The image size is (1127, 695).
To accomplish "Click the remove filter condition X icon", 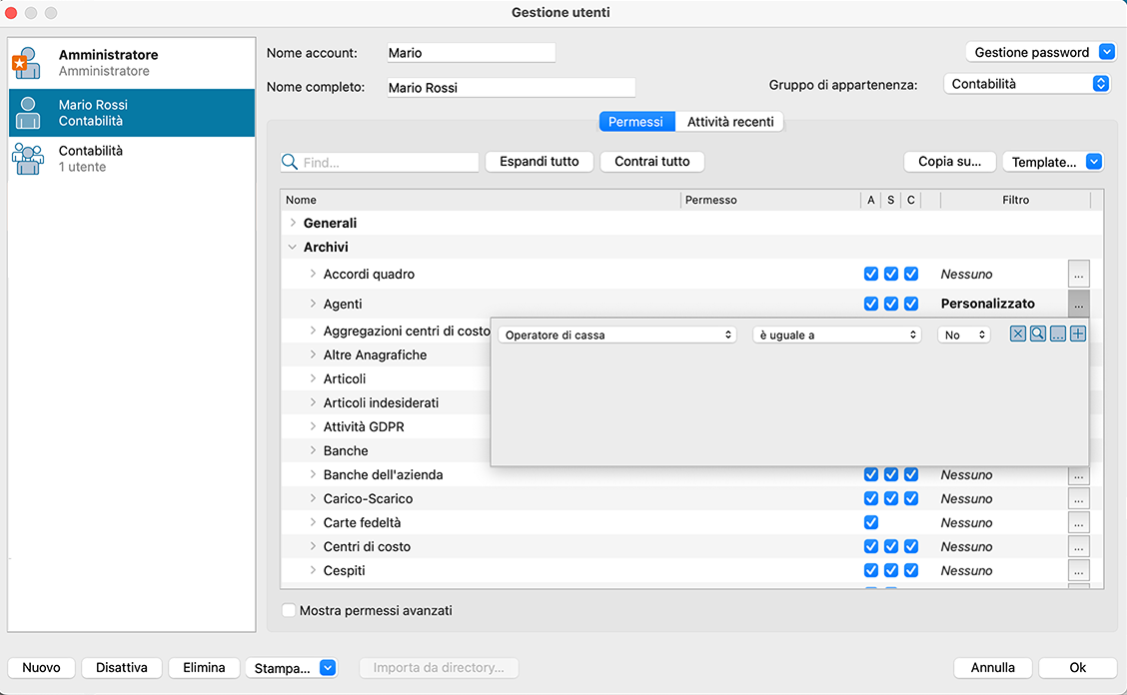I will pos(1017,335).
